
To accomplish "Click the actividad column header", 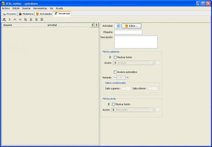I will (68, 25).
